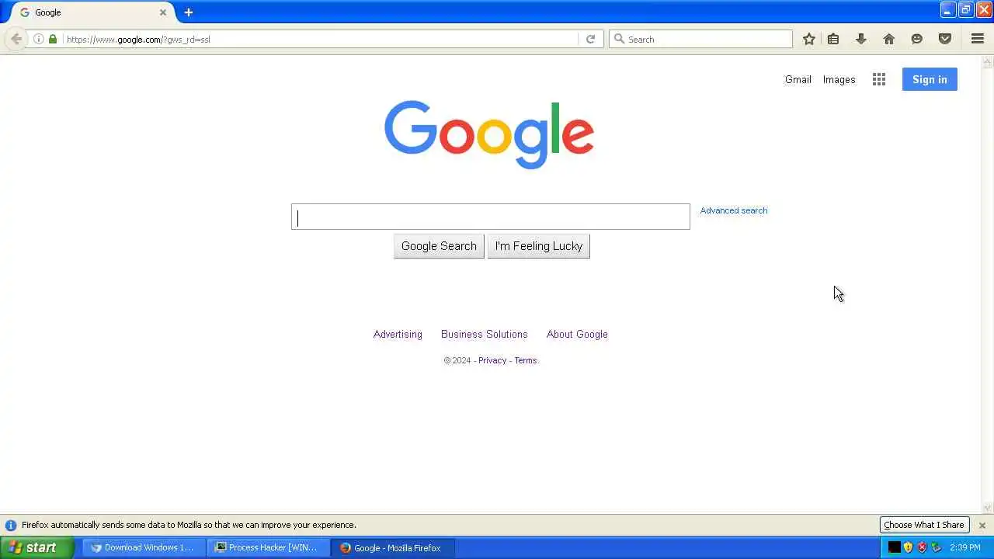The height and width of the screenshot is (559, 994).
Task: Click the green tray icon beside the clock
Action: [x=936, y=547]
